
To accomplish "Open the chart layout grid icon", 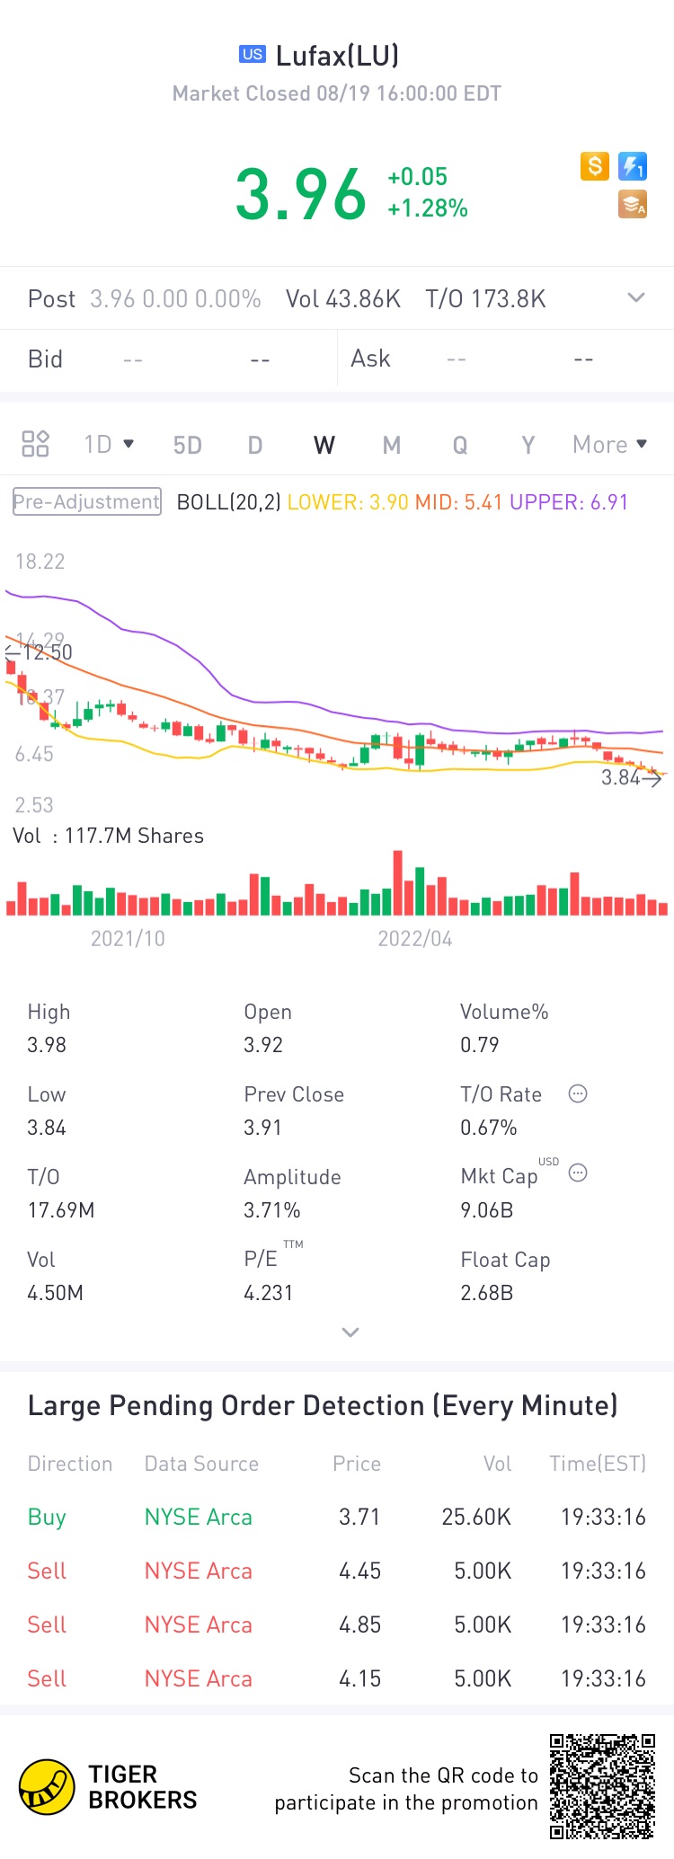I will click(35, 443).
